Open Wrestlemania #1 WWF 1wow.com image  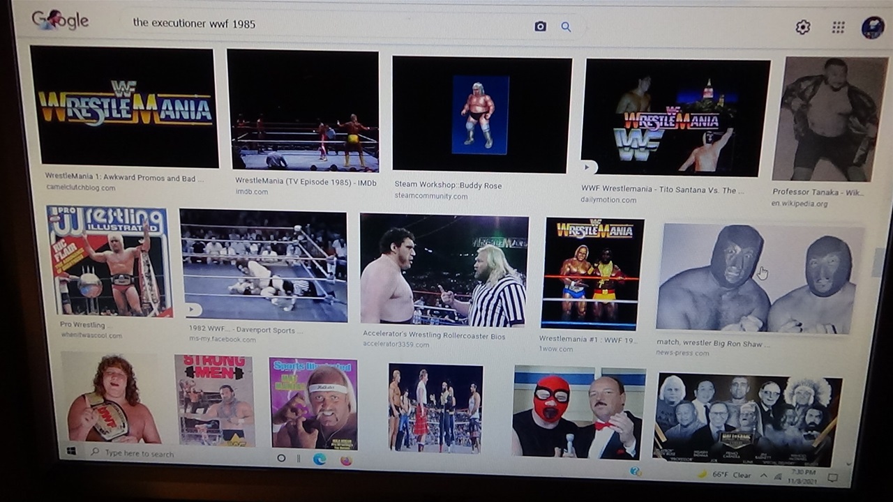592,273
